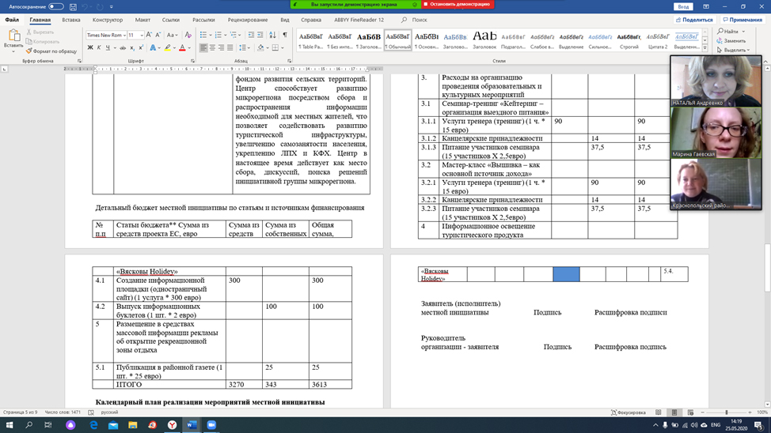Screen dimensions: 771x433
Task: Click НАТАЛЬЯ Андреенко video thumbnail
Action: pos(716,81)
